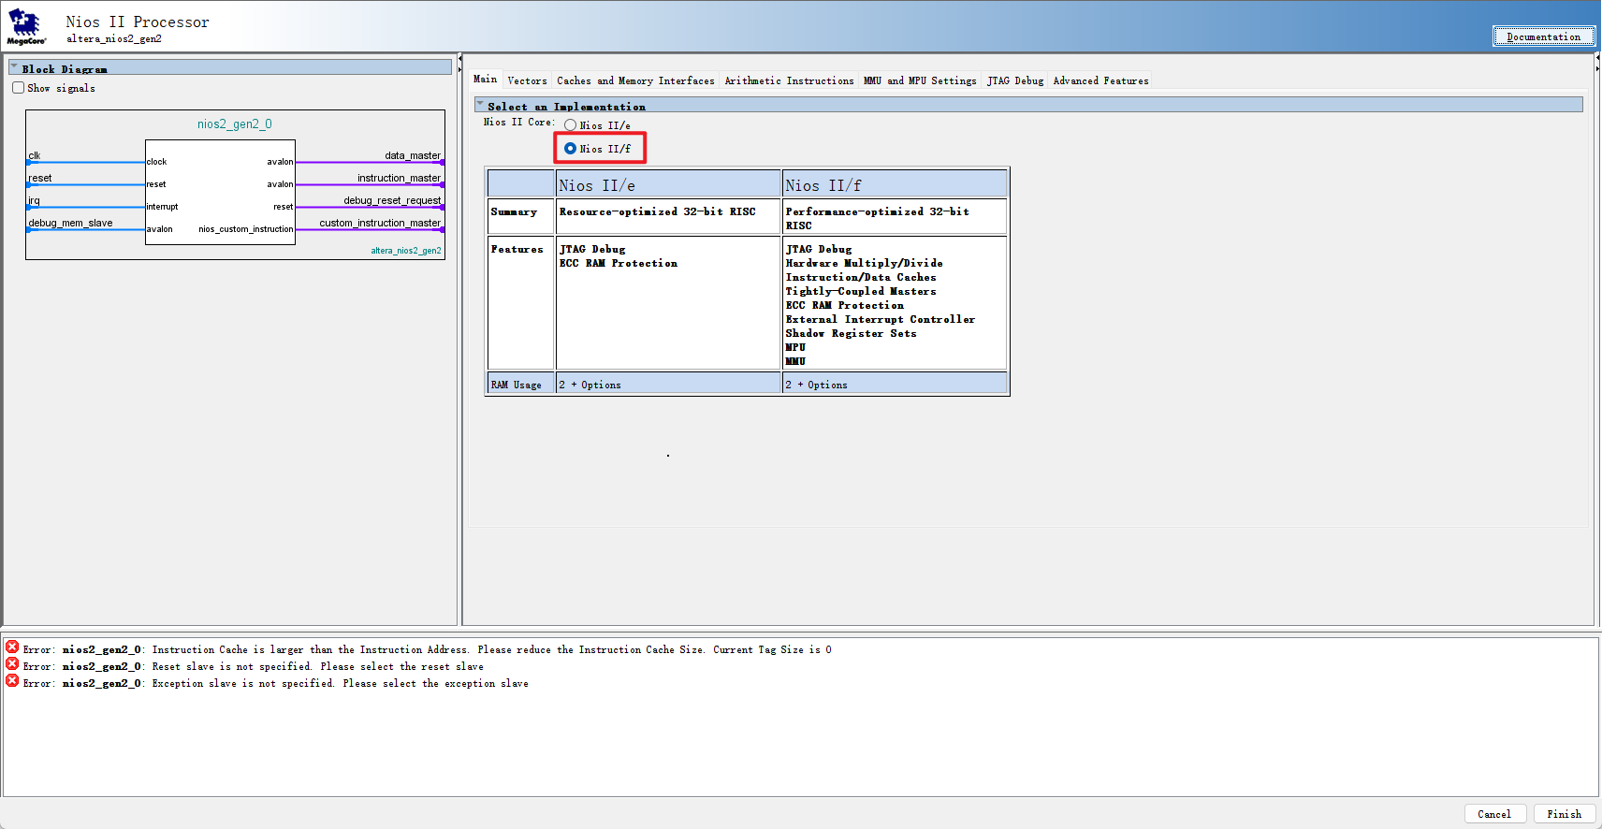Enable the Show signals checkbox
The image size is (1602, 829).
click(18, 88)
